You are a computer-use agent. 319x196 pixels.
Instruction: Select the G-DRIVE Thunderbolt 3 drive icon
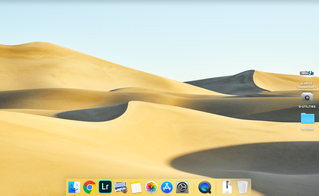point(307,73)
